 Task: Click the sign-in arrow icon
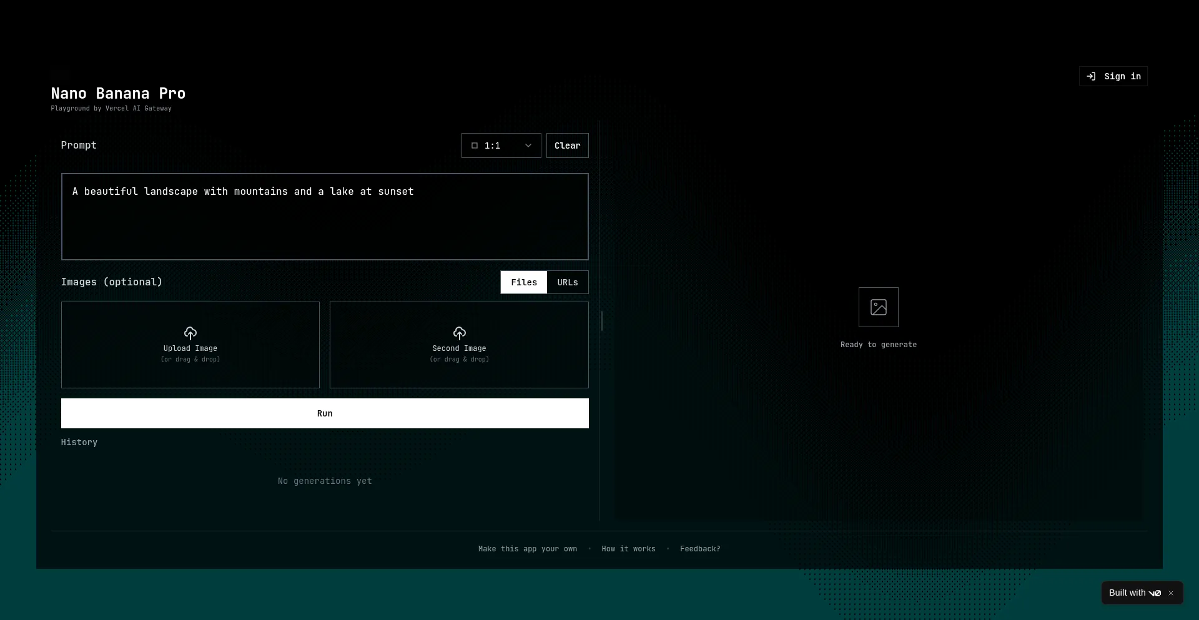[1091, 76]
